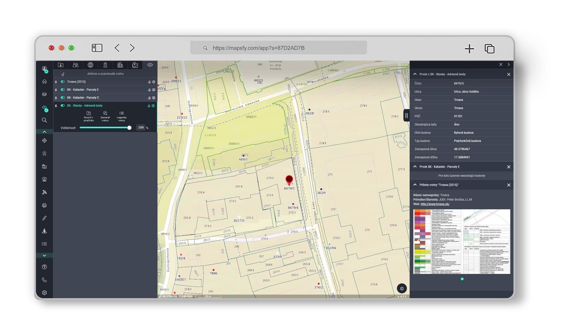
Task: Toggle lock on Adresné body layer
Action: tap(149, 106)
